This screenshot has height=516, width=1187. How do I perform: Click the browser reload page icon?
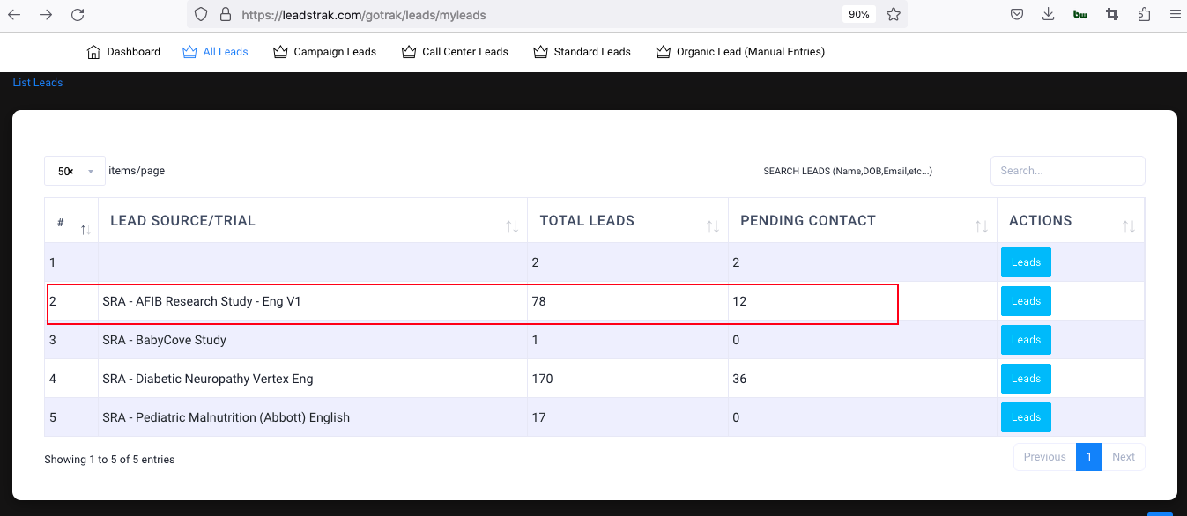pyautogui.click(x=78, y=14)
